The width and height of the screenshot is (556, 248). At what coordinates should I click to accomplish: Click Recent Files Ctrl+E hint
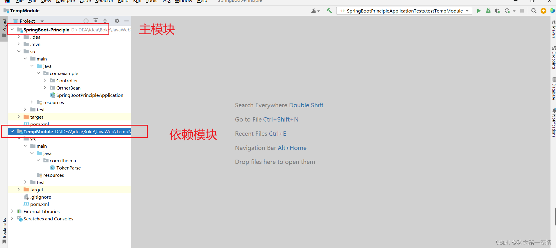point(261,134)
